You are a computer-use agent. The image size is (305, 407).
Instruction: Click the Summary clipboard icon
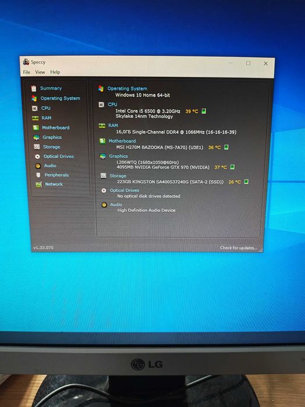pyautogui.click(x=34, y=89)
